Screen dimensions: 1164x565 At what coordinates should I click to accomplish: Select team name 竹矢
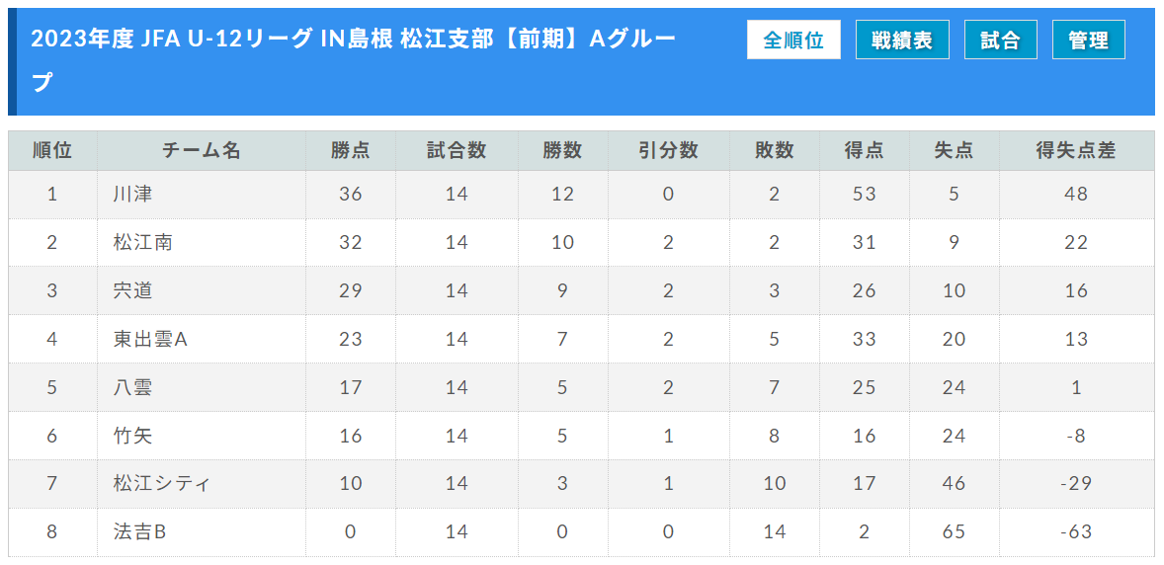[x=128, y=436]
